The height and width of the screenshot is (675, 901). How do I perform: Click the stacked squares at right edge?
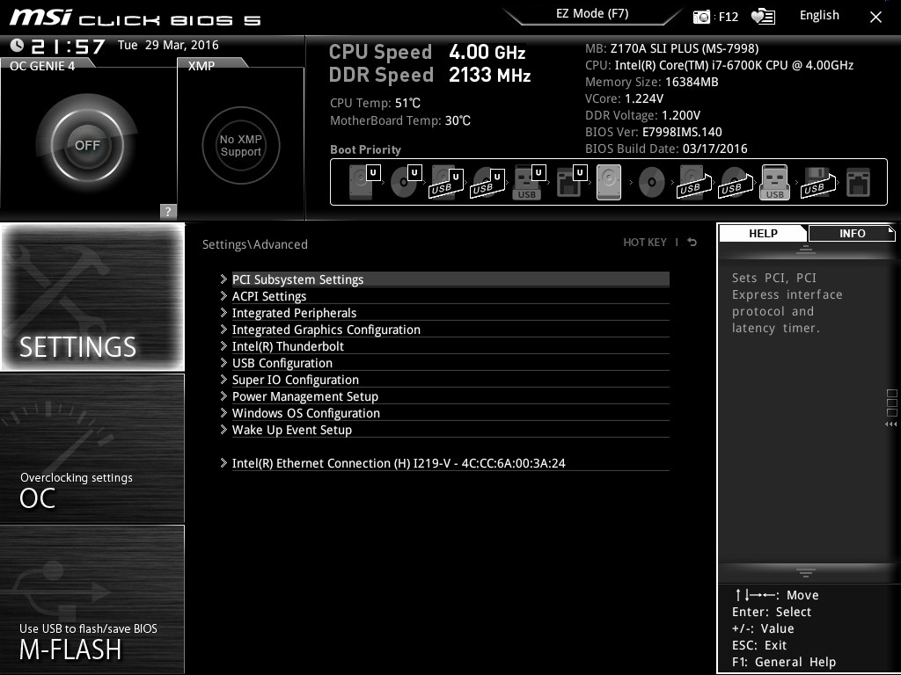pos(892,403)
